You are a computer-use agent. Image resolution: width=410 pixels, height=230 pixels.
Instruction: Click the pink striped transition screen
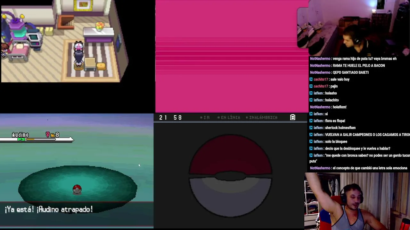[231, 56]
